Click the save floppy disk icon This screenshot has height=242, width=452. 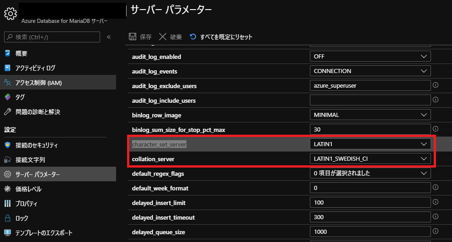click(133, 37)
